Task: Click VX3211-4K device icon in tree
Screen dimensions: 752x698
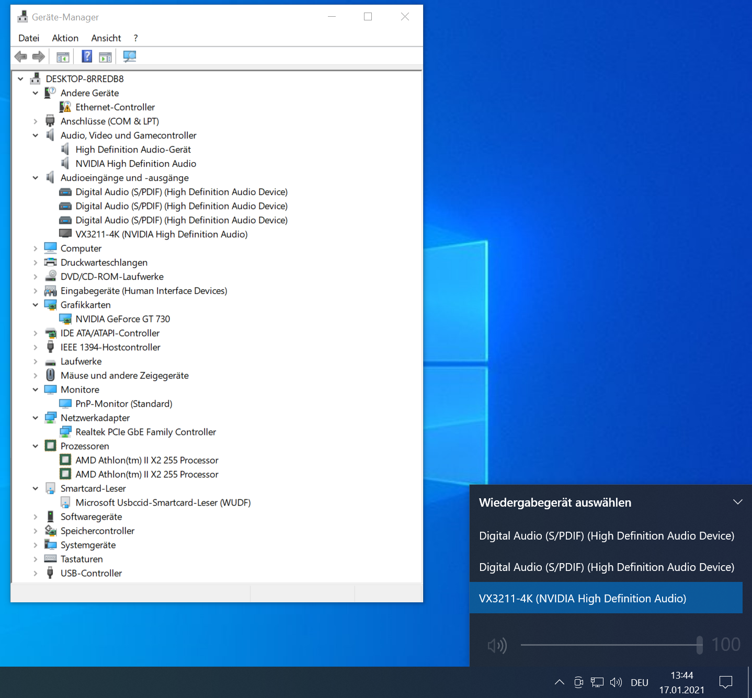Action: point(65,234)
